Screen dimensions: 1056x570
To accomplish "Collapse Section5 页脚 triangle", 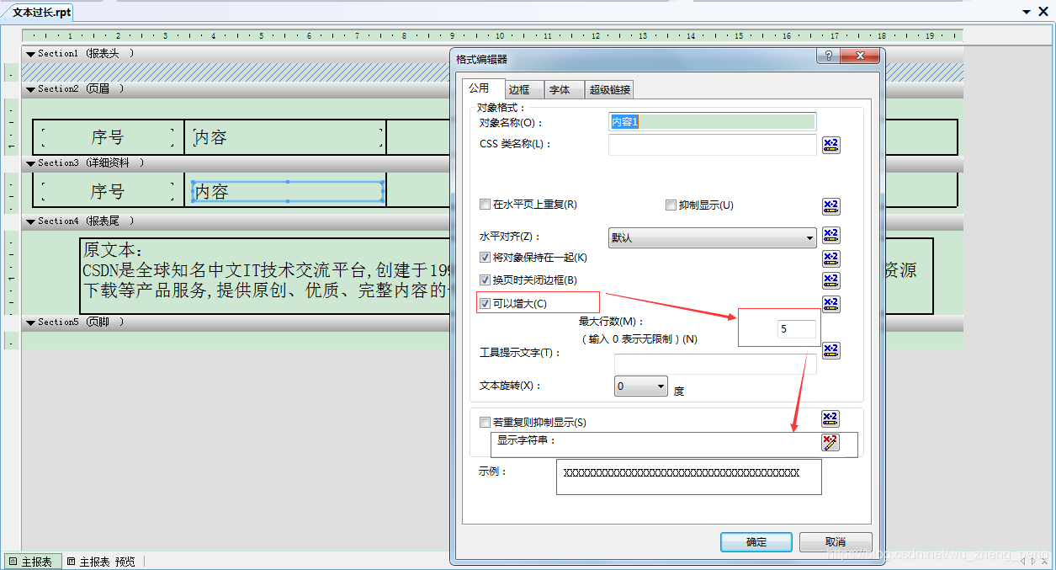I will (x=30, y=322).
